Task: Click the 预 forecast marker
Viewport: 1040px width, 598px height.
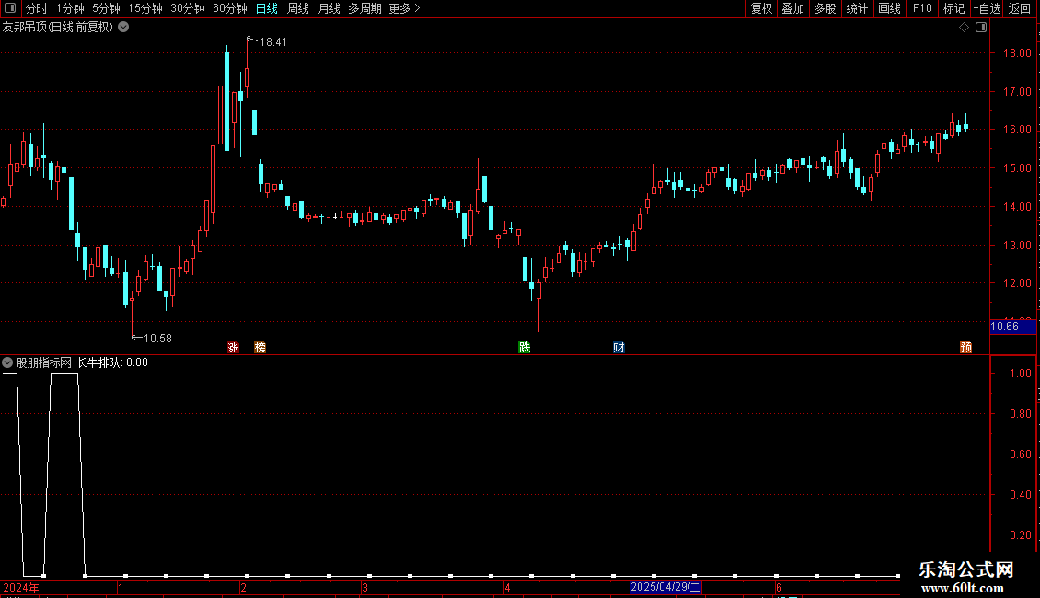Action: [965, 348]
